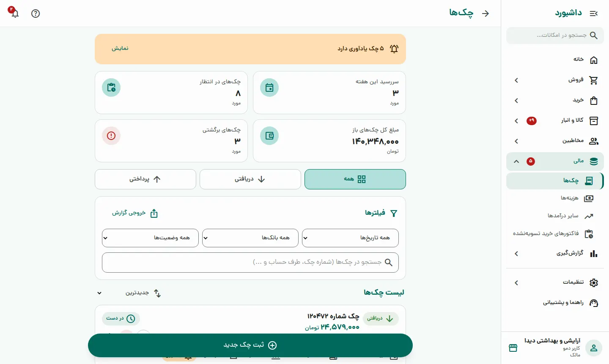This screenshot has height=364, width=609.
Task: Collapse the sidebar with the menu icon
Action: [594, 14]
